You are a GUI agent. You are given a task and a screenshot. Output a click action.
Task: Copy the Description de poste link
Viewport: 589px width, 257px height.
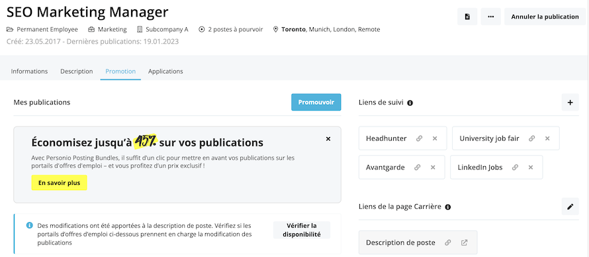coord(448,242)
